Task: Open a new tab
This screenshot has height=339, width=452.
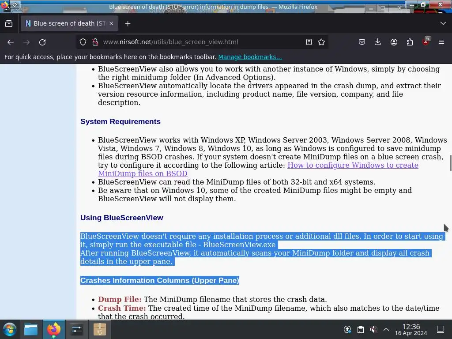Action: (x=128, y=24)
